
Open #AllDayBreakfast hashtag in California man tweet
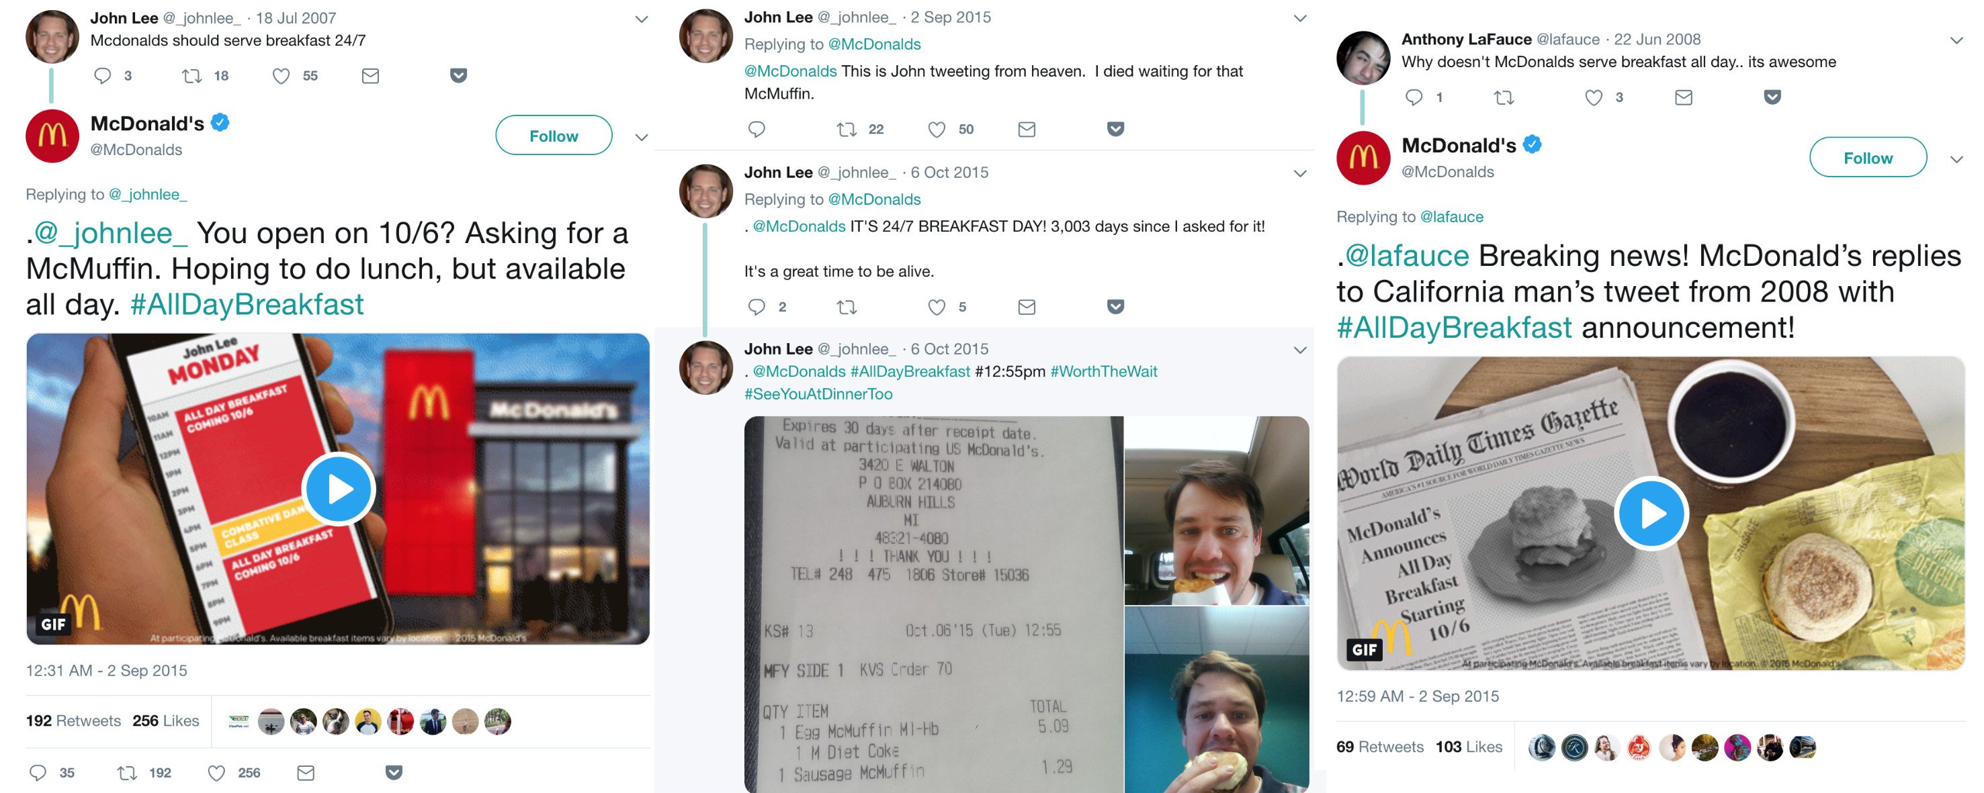(1454, 328)
